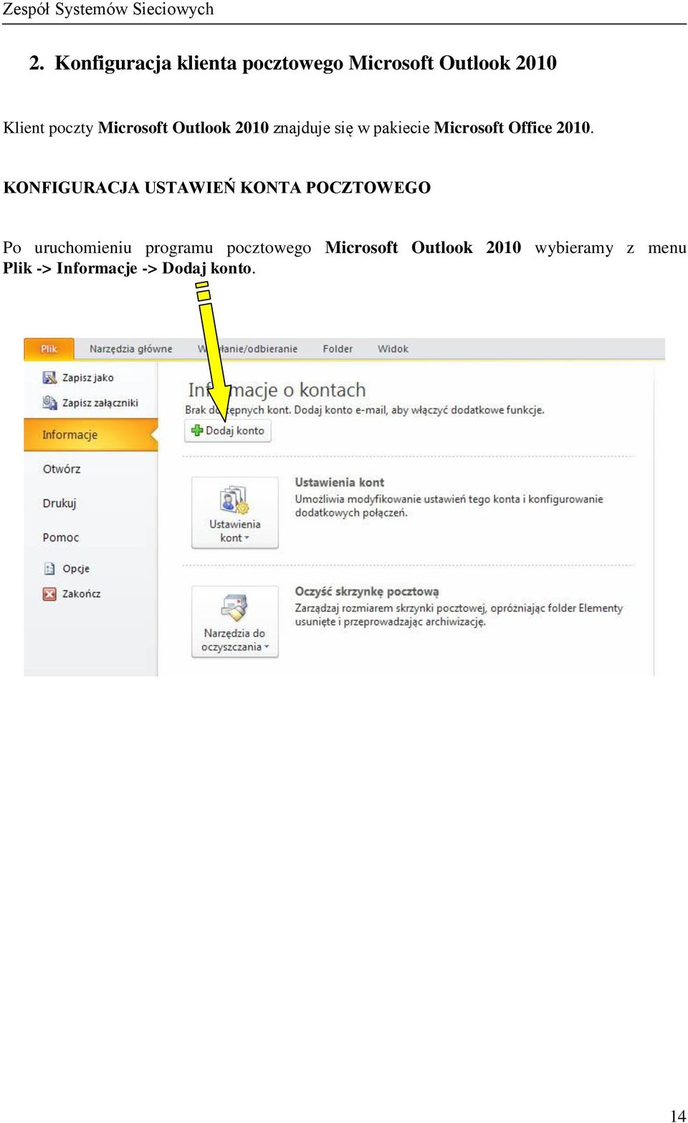Open the Folder ribbon tab
688x1123 pixels.
[x=337, y=349]
